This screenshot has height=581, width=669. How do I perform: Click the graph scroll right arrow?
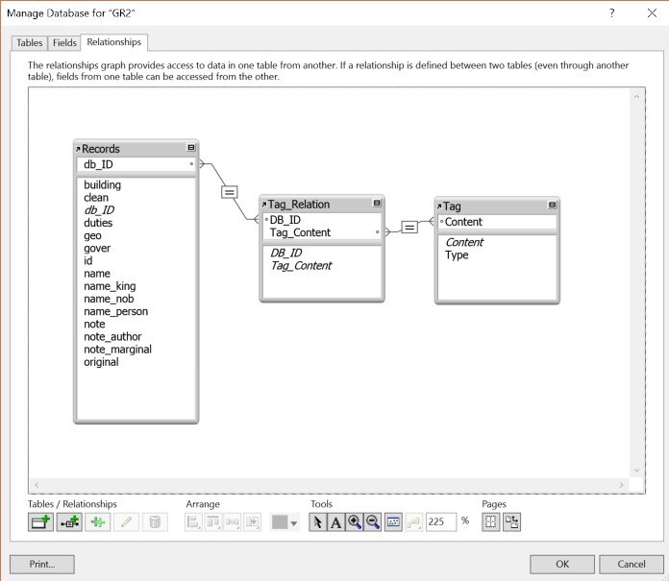[x=621, y=485]
